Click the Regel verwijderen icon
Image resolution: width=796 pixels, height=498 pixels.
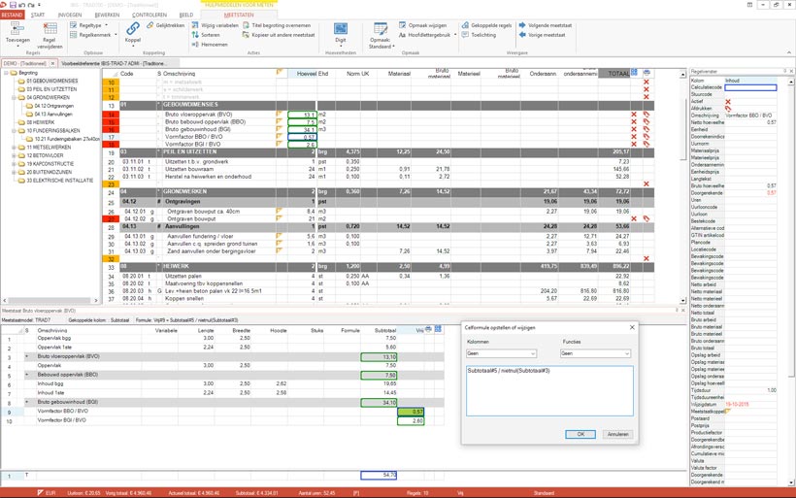50,29
